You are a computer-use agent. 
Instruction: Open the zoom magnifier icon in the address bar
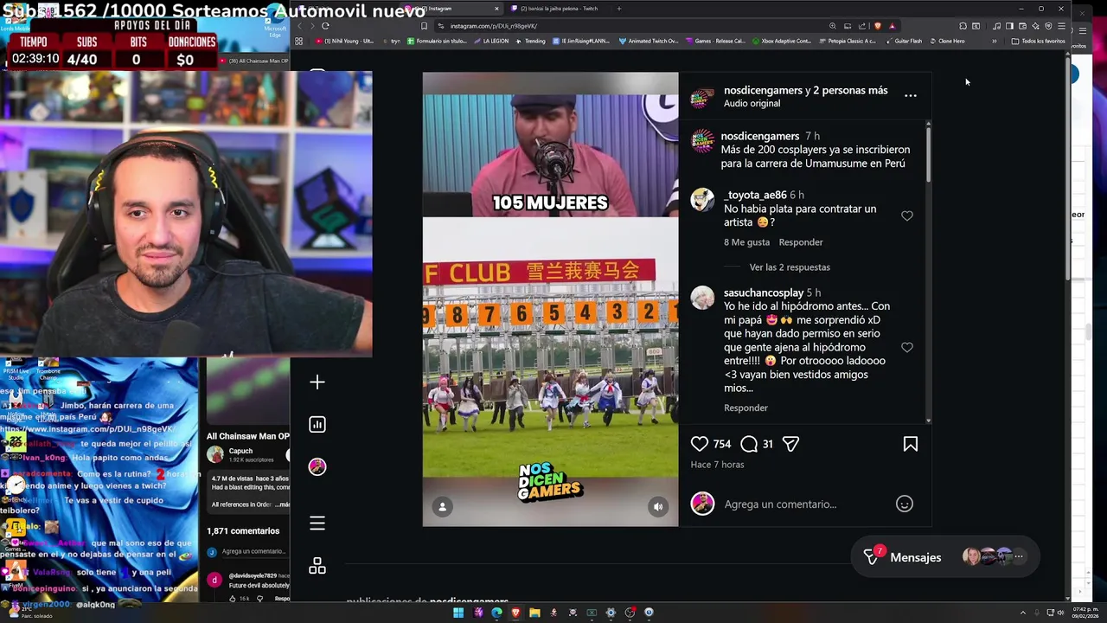pos(832,26)
